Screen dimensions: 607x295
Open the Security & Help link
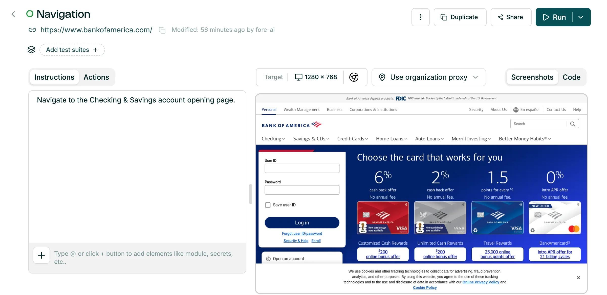click(x=296, y=241)
